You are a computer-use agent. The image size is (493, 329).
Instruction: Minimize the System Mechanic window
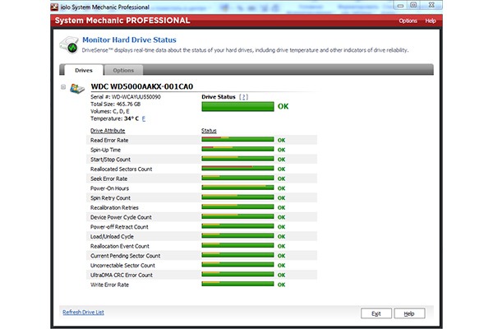400,6
